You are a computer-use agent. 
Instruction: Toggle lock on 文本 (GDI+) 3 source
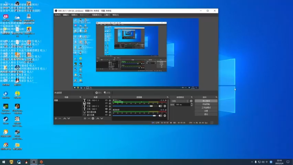(x=110, y=100)
